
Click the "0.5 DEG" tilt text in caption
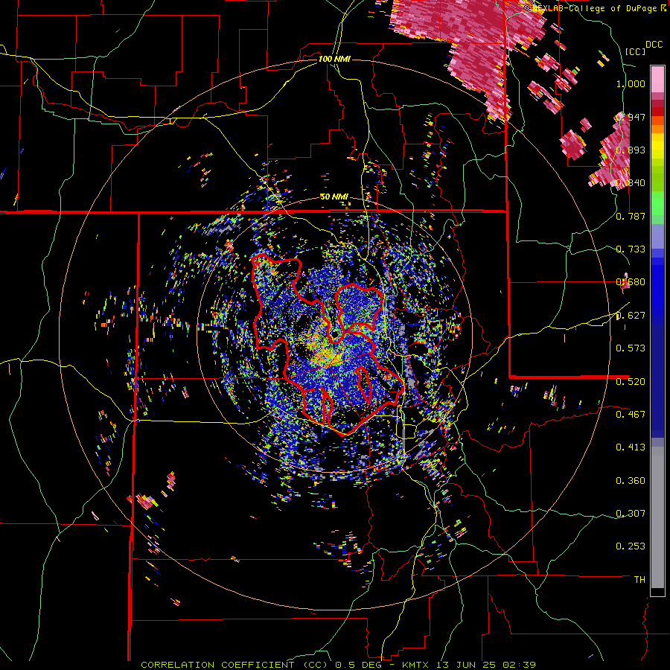click(x=359, y=665)
